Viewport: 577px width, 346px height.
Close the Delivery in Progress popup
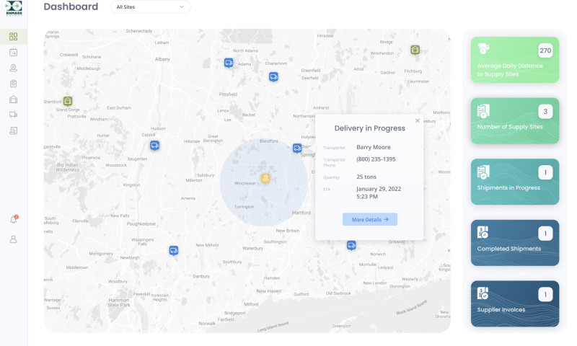pos(418,120)
